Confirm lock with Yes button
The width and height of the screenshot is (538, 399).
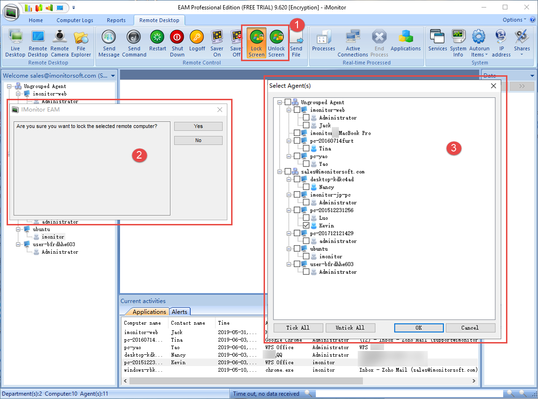click(198, 126)
